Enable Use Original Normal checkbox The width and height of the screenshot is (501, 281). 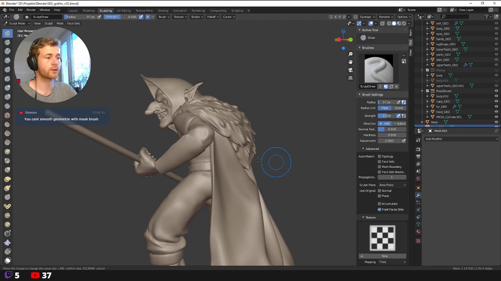click(379, 191)
